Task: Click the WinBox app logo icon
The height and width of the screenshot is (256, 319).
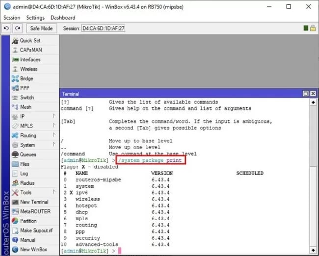Action: coord(7,6)
